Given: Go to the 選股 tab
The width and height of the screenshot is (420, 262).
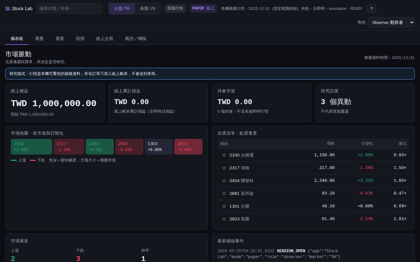Looking at the screenshot, I should click(60, 39).
